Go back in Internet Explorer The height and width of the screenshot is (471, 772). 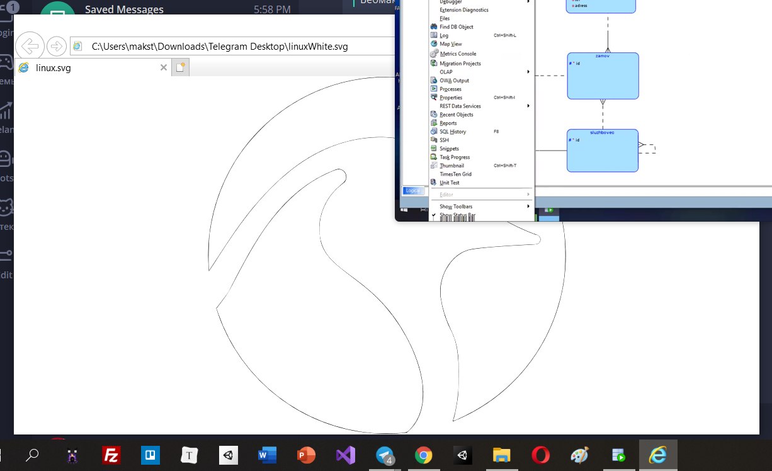pos(29,46)
